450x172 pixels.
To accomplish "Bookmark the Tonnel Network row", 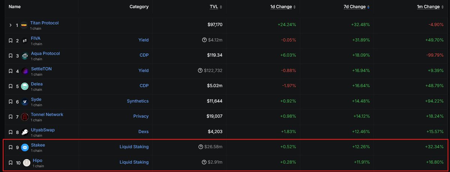I will click(10, 117).
